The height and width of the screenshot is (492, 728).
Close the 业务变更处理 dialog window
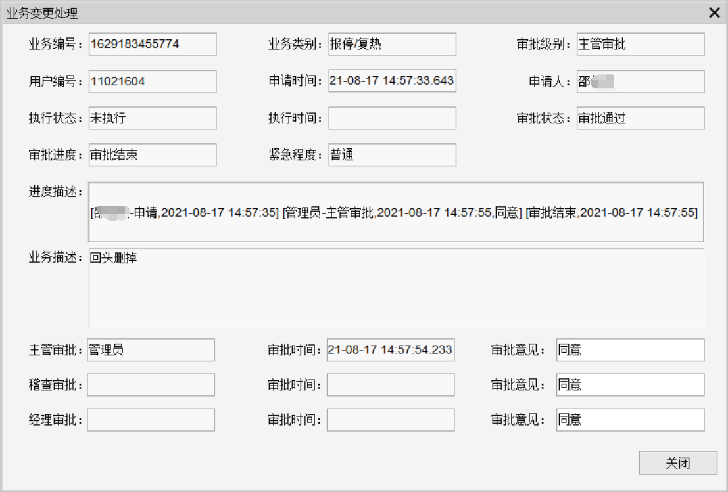(x=714, y=12)
